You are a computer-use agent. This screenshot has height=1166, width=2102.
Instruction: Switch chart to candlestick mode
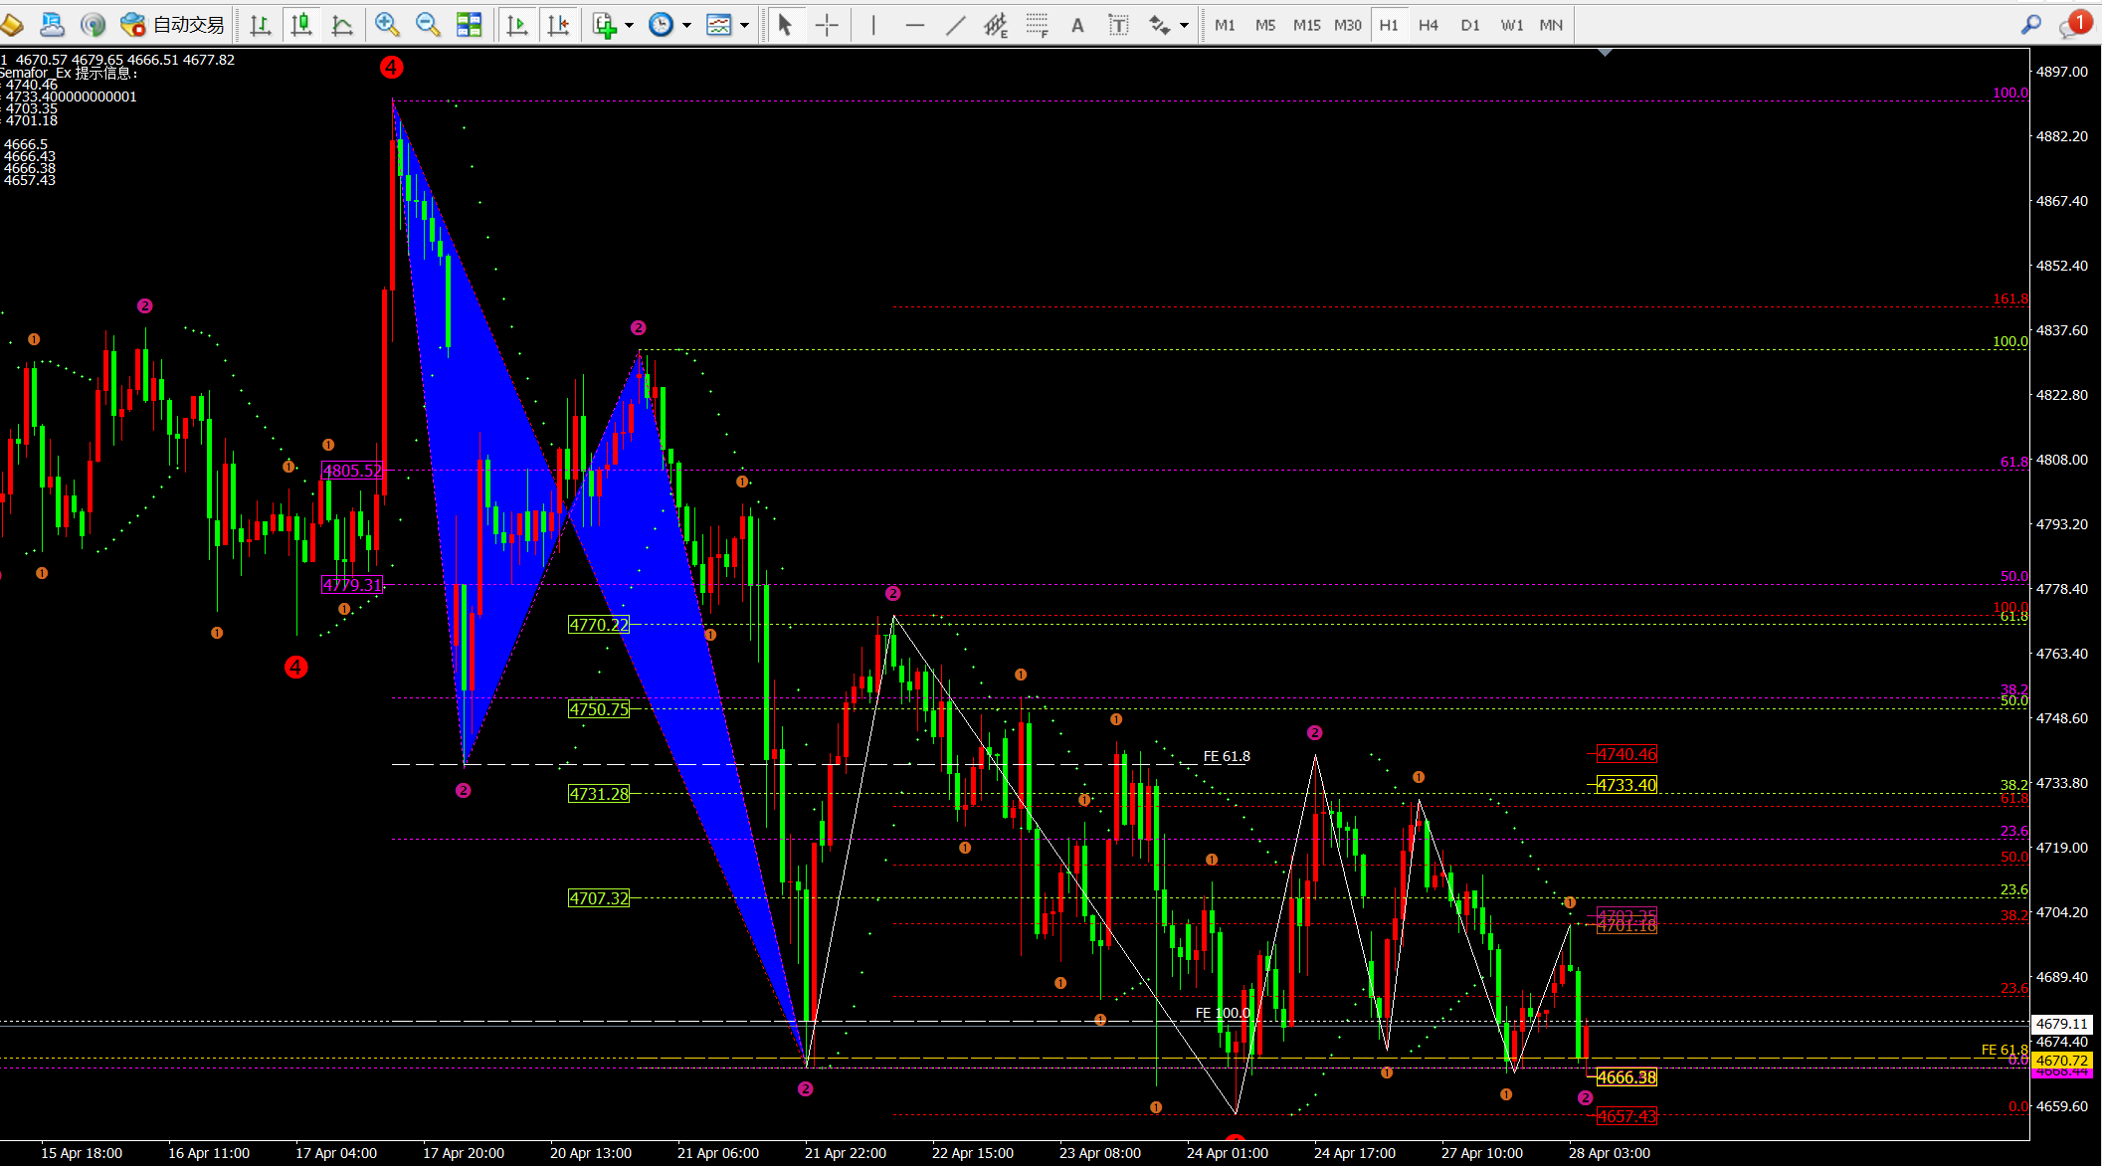point(301,25)
